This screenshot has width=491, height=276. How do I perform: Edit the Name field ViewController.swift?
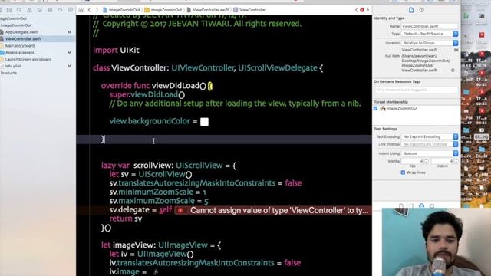tap(430, 26)
